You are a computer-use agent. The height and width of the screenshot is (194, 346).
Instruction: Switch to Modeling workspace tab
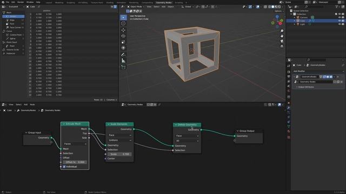pyautogui.click(x=59, y=3)
